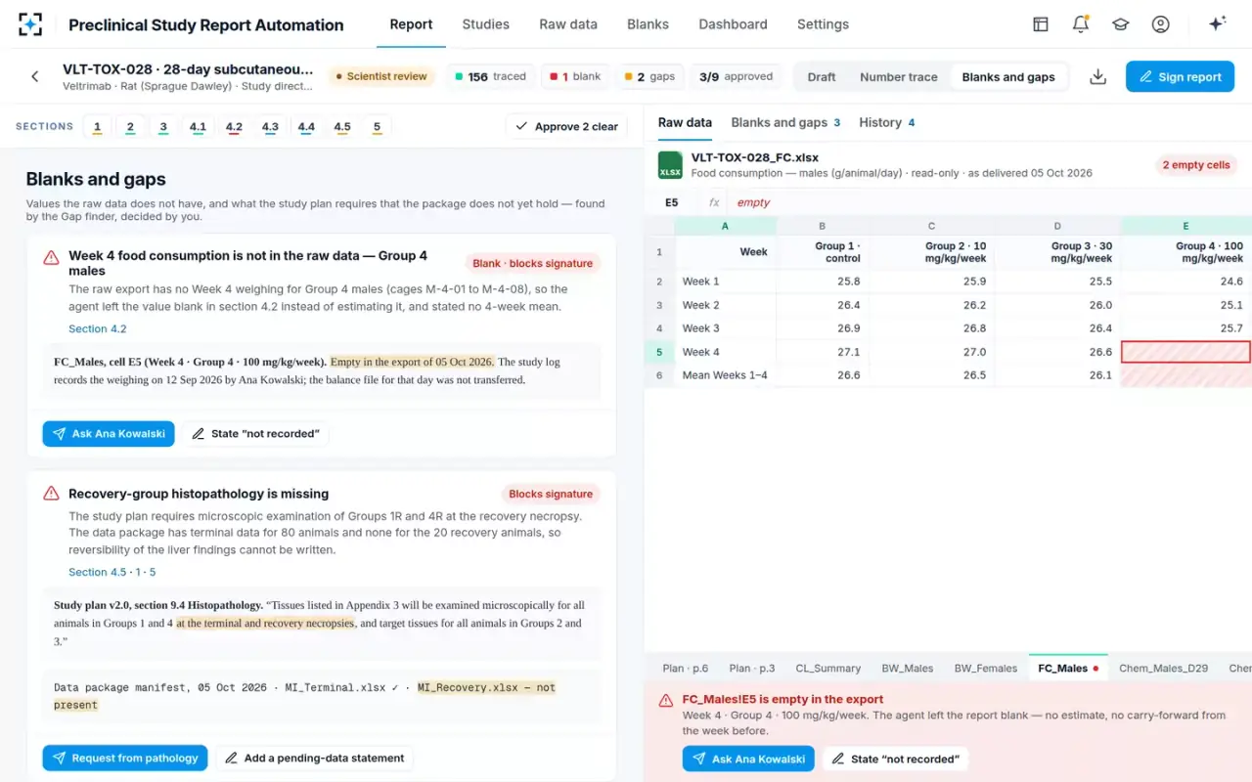Screen dimensions: 1252x782
Task: Open the Raw data top navigation tab
Action: (567, 24)
